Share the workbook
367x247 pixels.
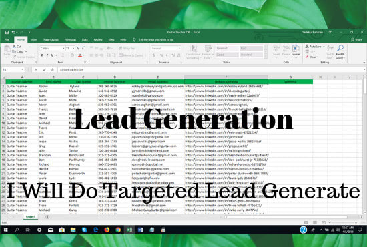[x=356, y=40]
